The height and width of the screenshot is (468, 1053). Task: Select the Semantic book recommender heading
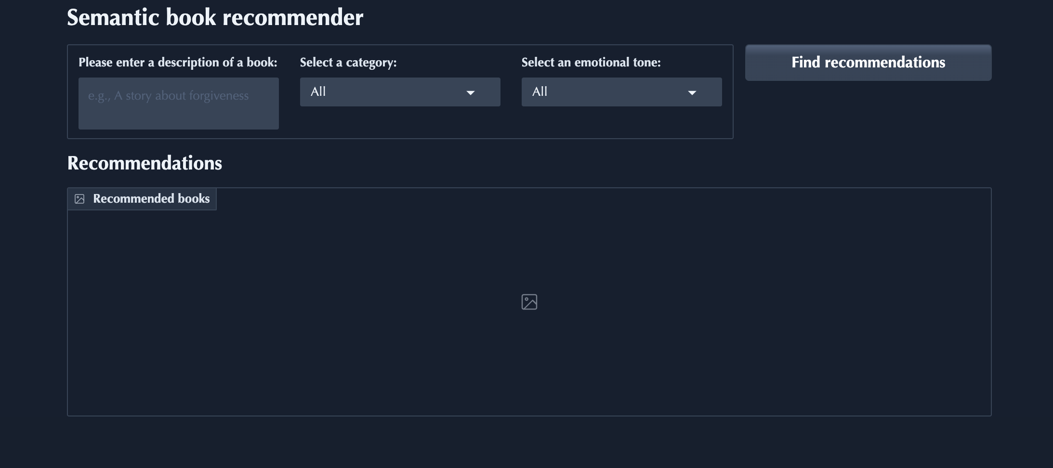215,17
